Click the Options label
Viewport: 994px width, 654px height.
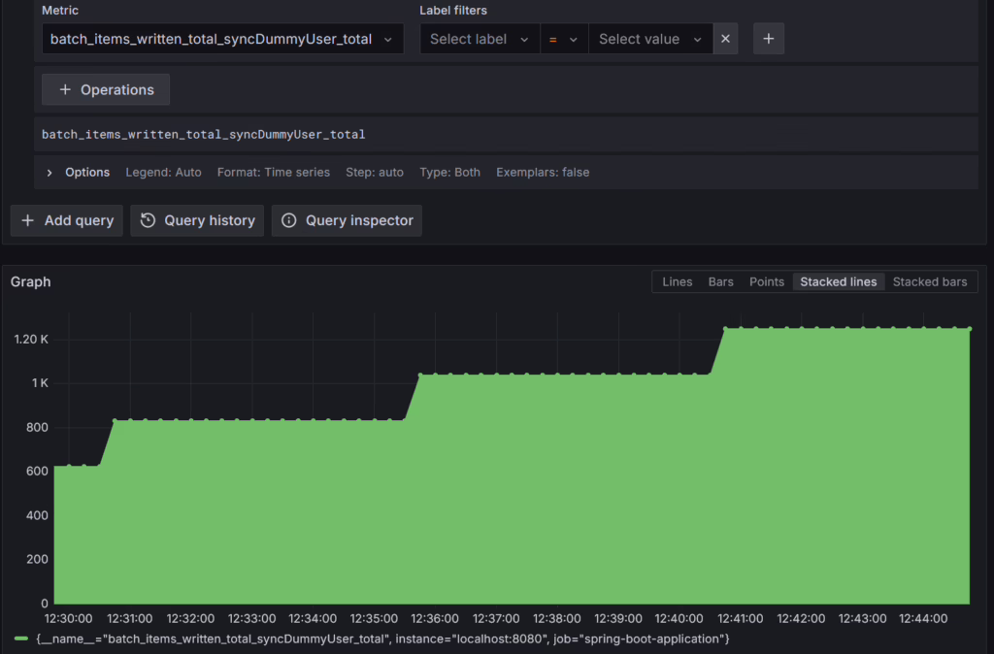[87, 173]
